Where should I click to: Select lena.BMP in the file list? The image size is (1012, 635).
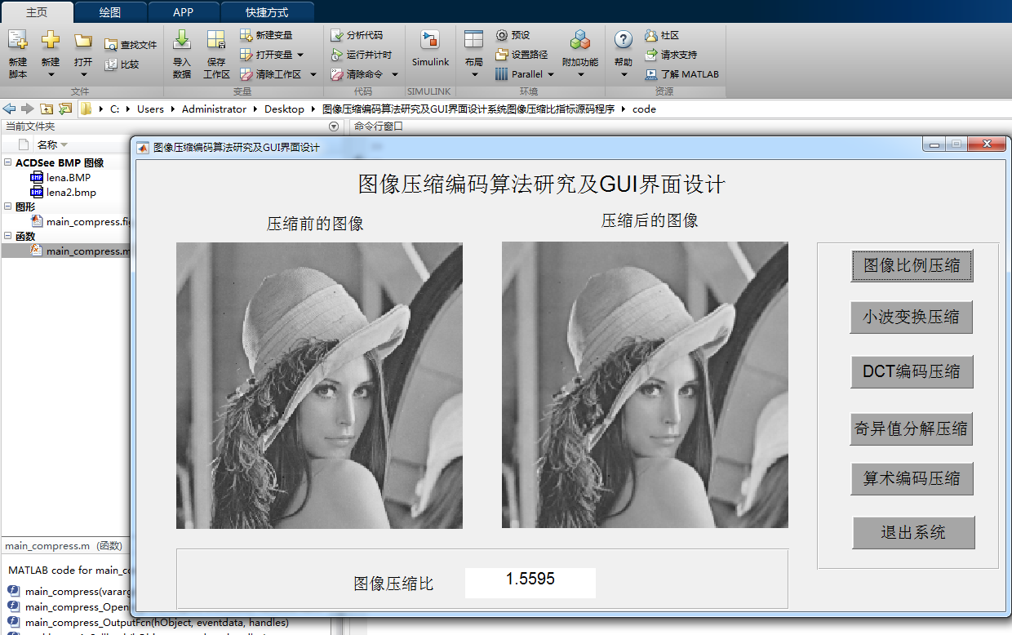[69, 177]
